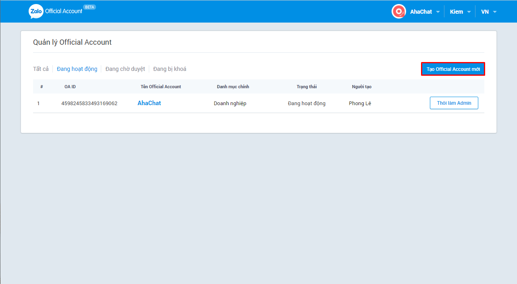Open the VN language dropdown
The width and height of the screenshot is (517, 284).
point(489,12)
